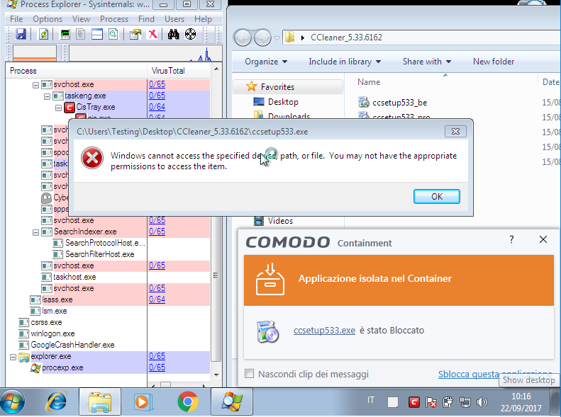Sort files by the Name column header
Viewport: 561px width, 417px height.
pyautogui.click(x=369, y=82)
